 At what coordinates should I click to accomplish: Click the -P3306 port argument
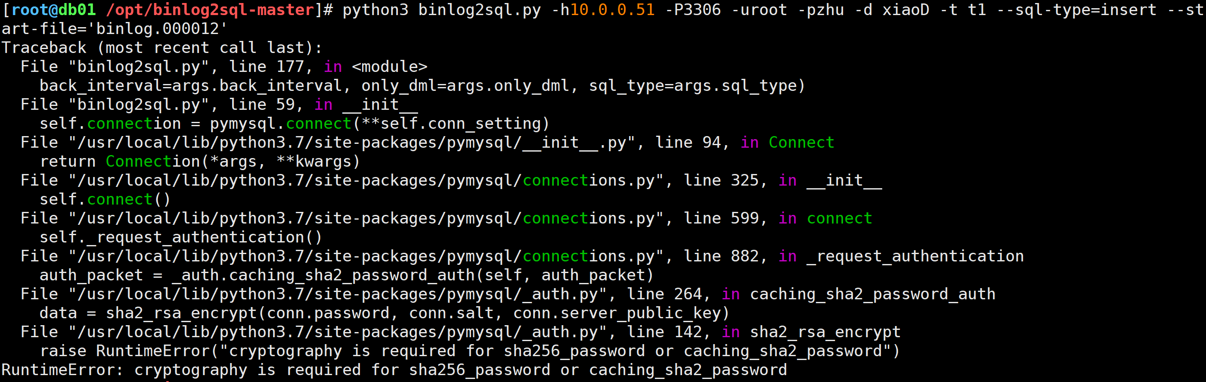(693, 10)
